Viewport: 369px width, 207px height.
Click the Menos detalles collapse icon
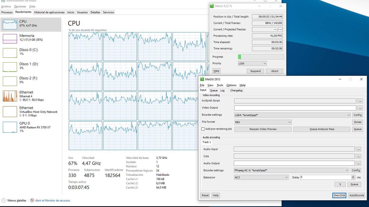tap(4, 200)
